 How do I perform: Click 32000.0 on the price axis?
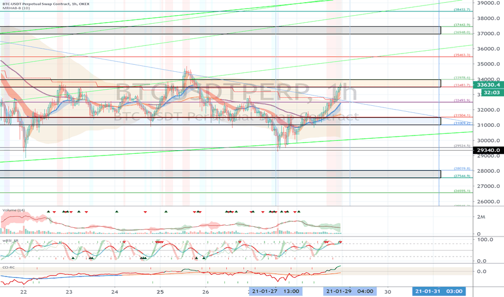tap(488, 110)
